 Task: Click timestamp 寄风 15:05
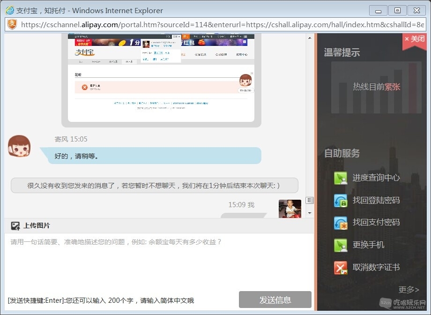pyautogui.click(x=71, y=139)
